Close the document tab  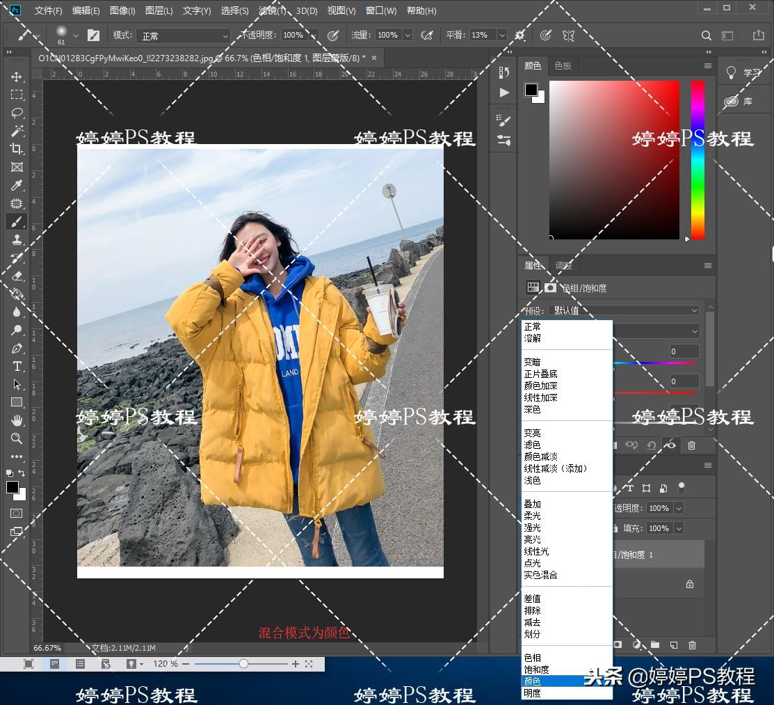coord(373,58)
